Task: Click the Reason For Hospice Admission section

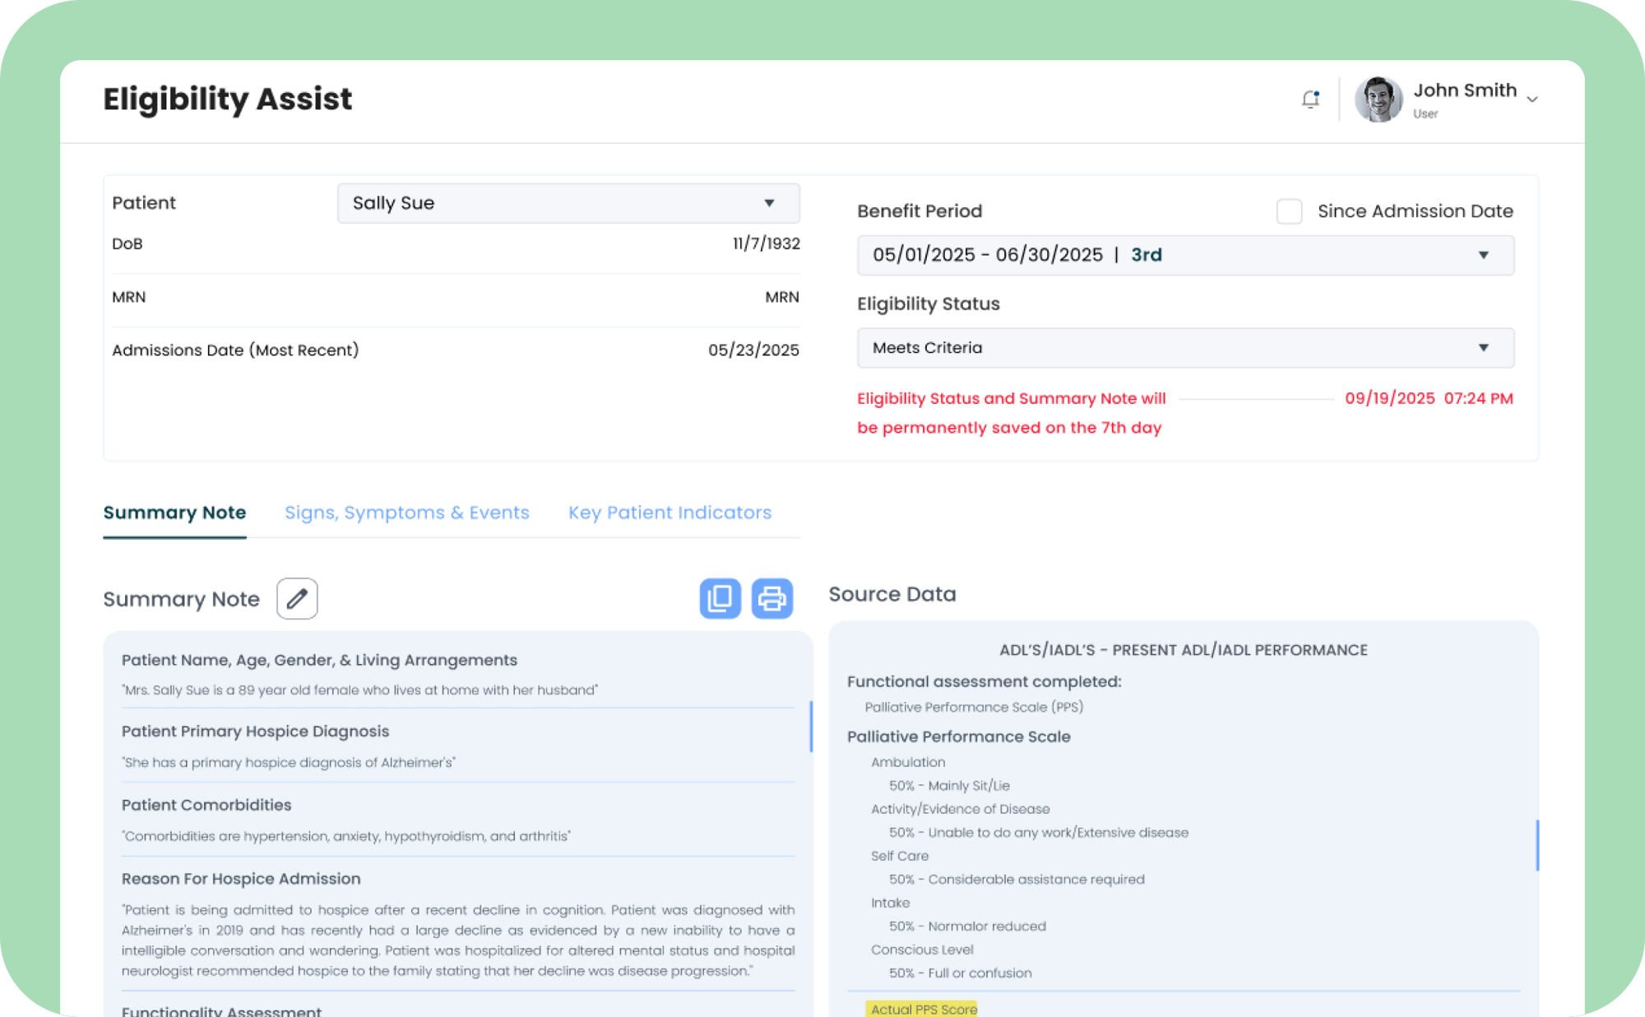Action: (x=241, y=879)
